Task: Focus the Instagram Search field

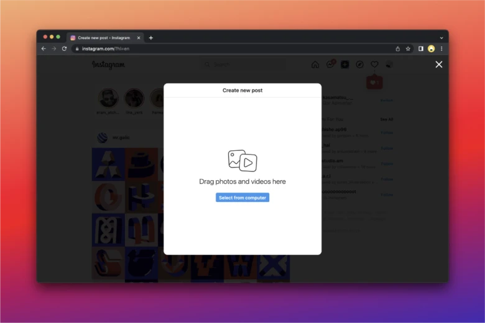Action: (x=242, y=65)
